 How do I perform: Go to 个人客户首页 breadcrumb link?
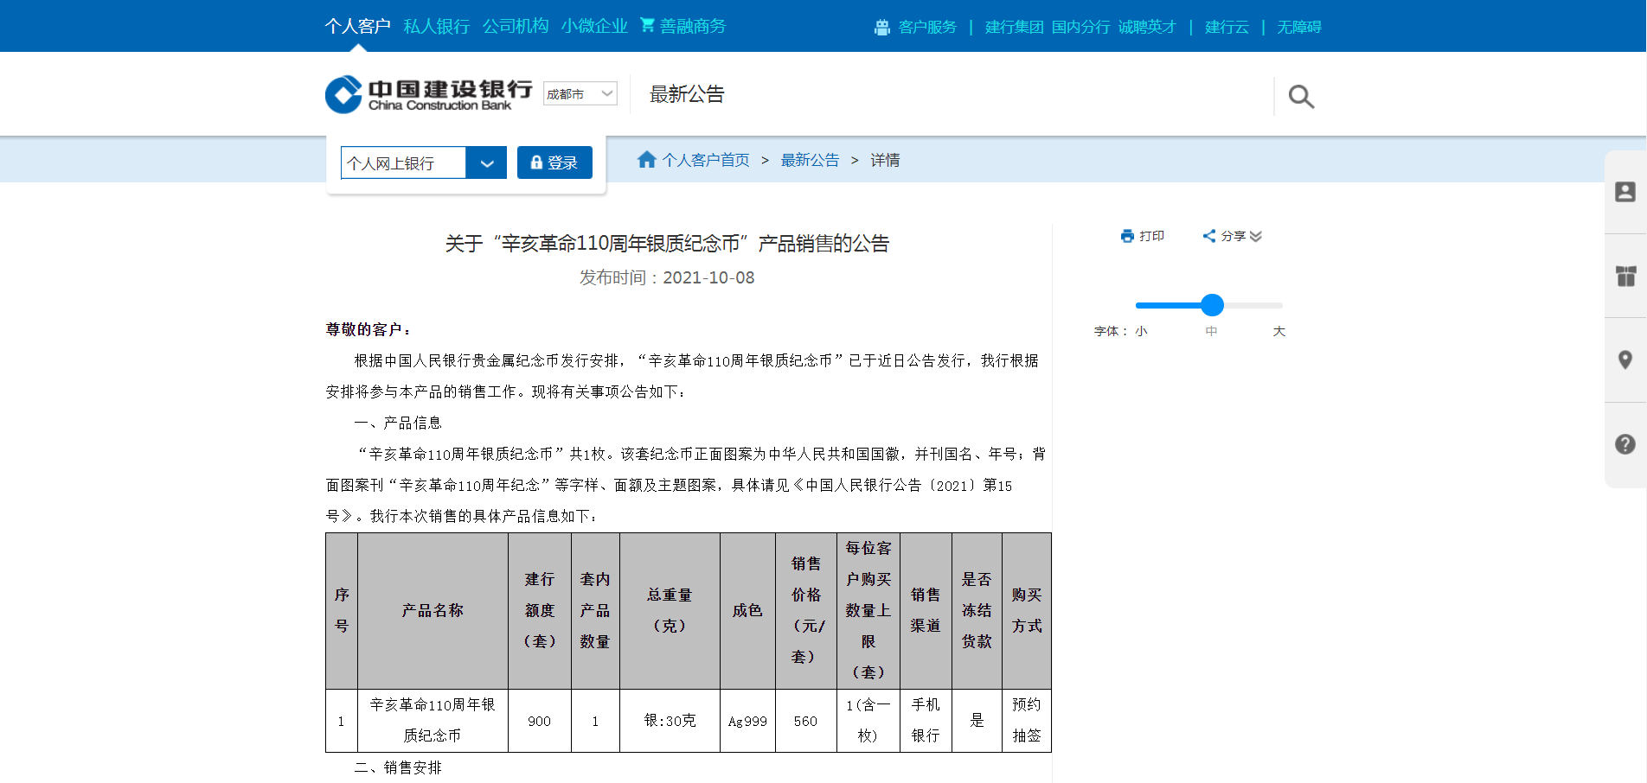click(706, 160)
